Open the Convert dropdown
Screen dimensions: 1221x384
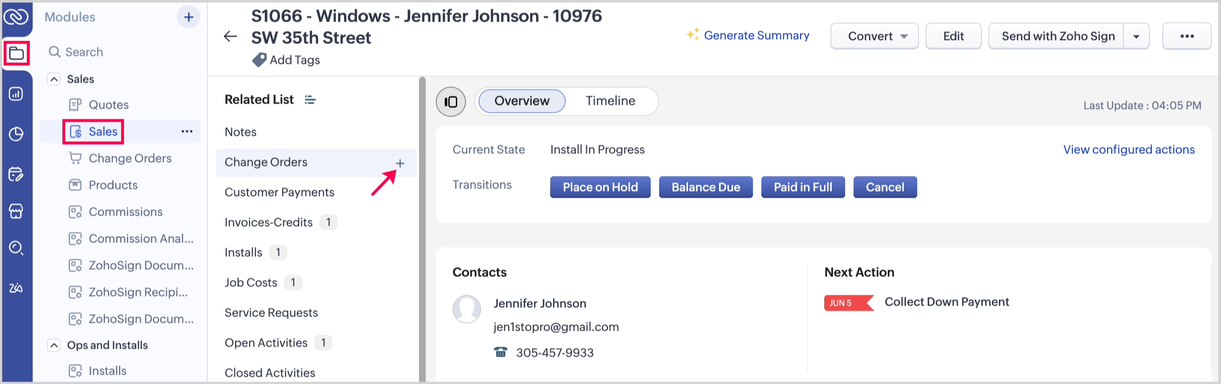pyautogui.click(x=874, y=36)
